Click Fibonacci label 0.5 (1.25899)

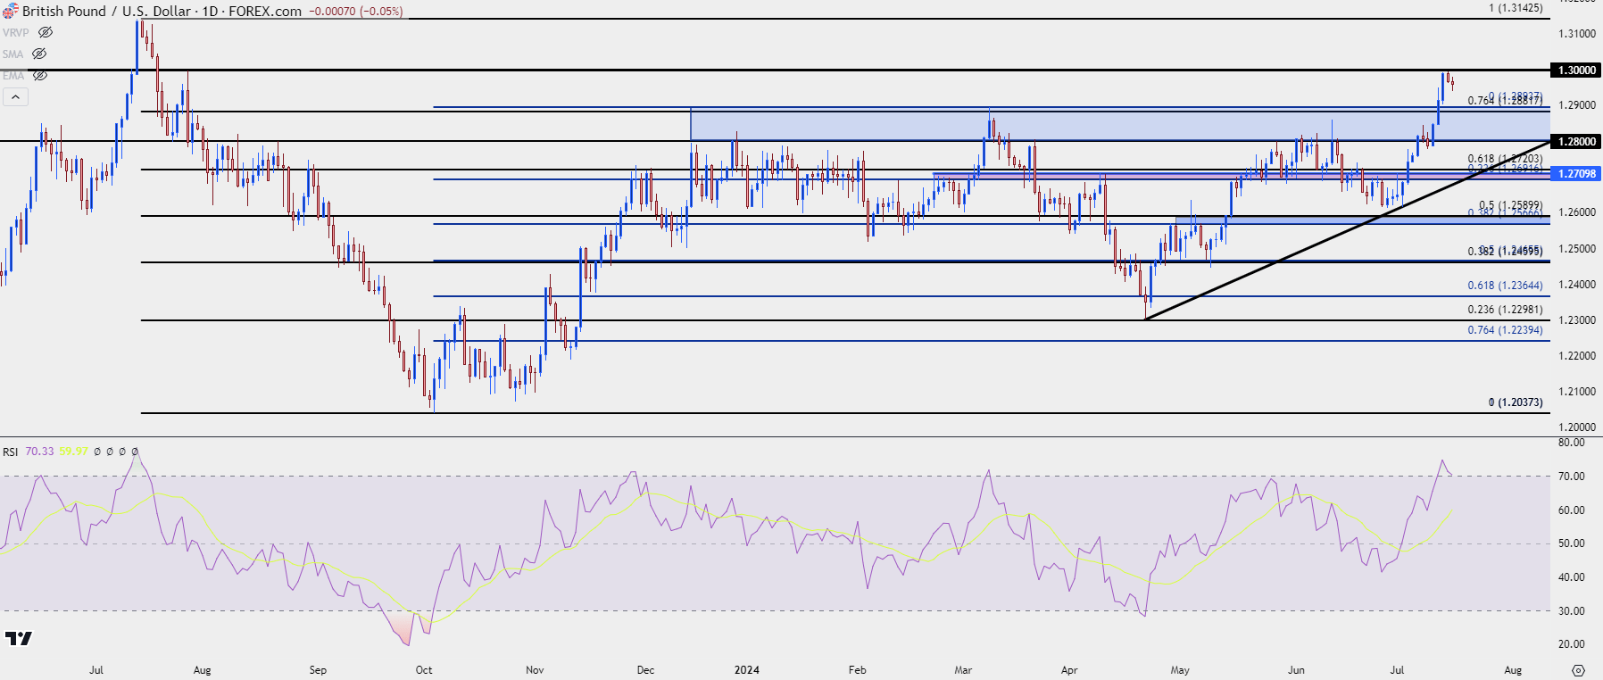[1510, 205]
